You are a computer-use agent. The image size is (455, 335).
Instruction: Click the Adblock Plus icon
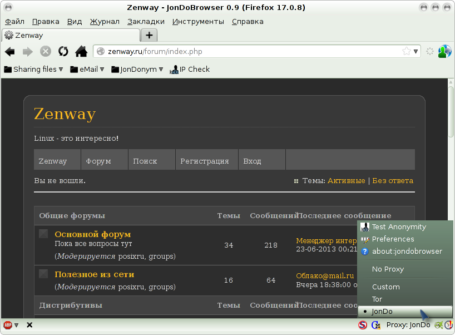point(8,325)
